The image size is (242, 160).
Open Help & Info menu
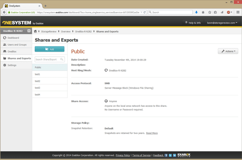click(x=193, y=23)
